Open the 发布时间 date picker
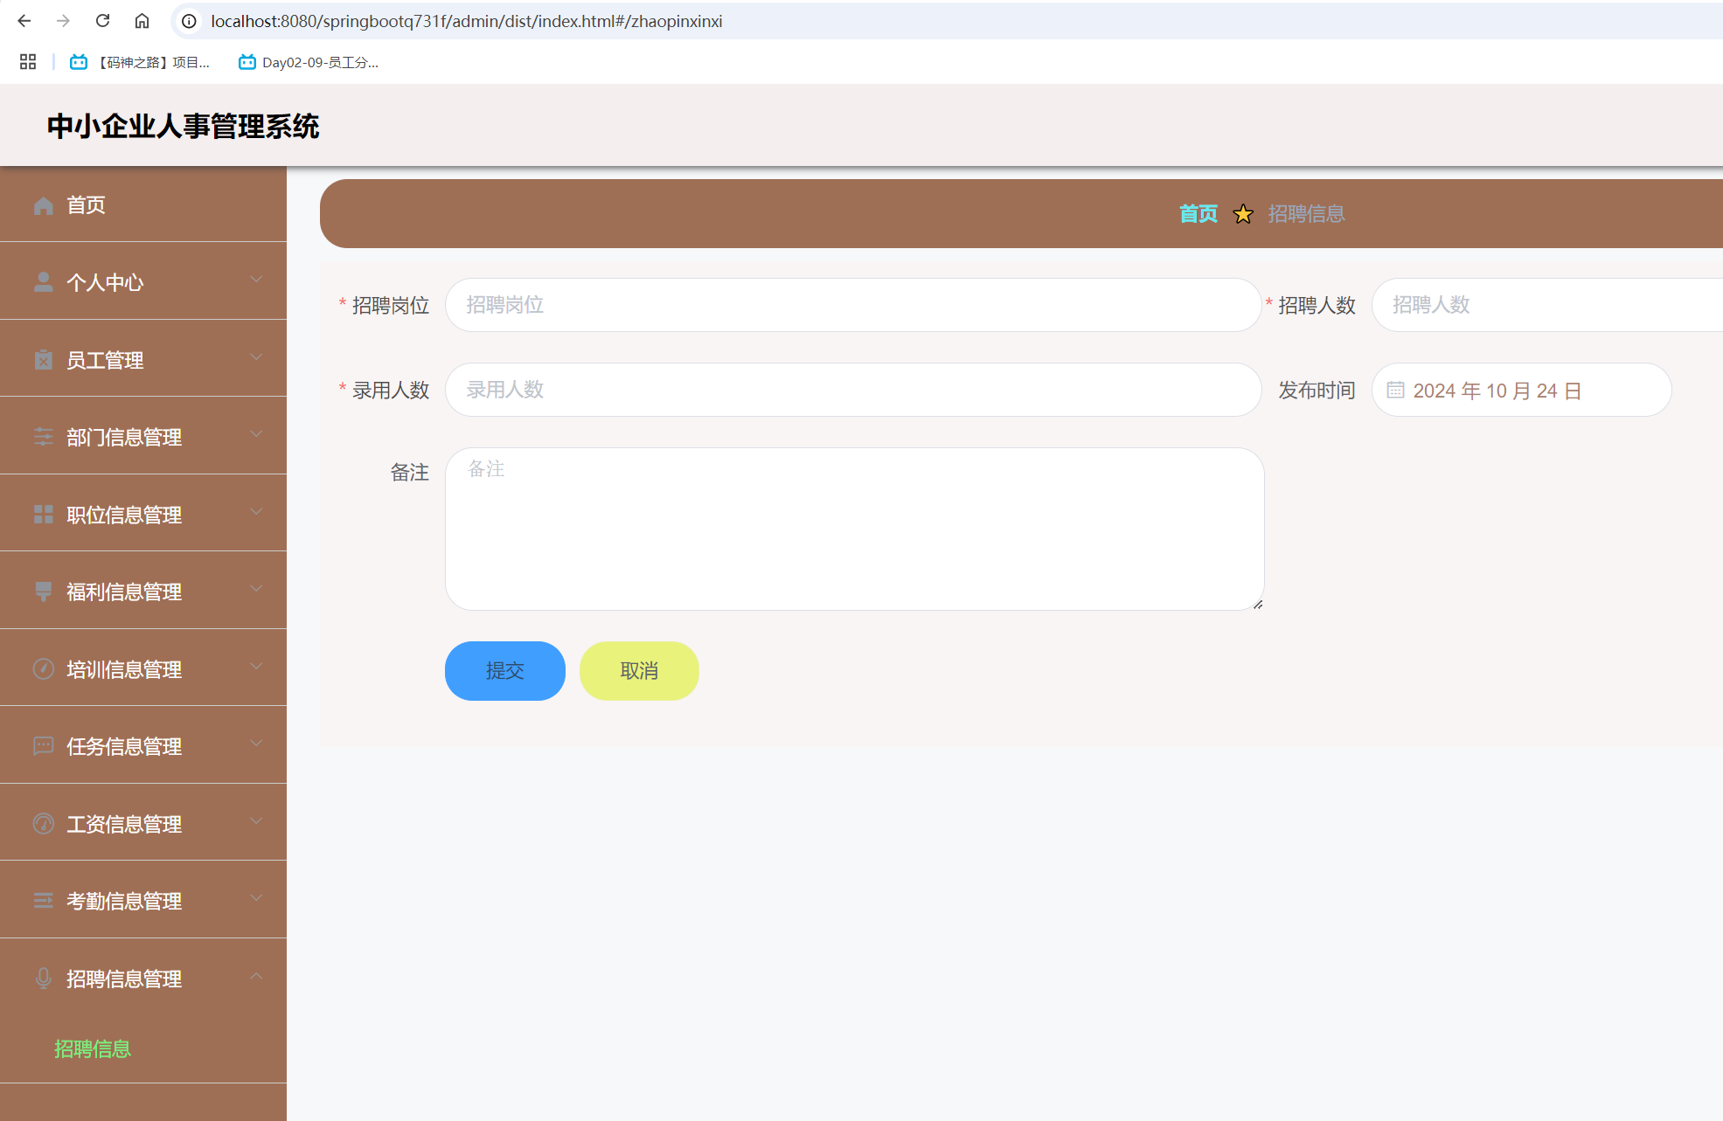Viewport: 1723px width, 1121px height. pos(1522,390)
